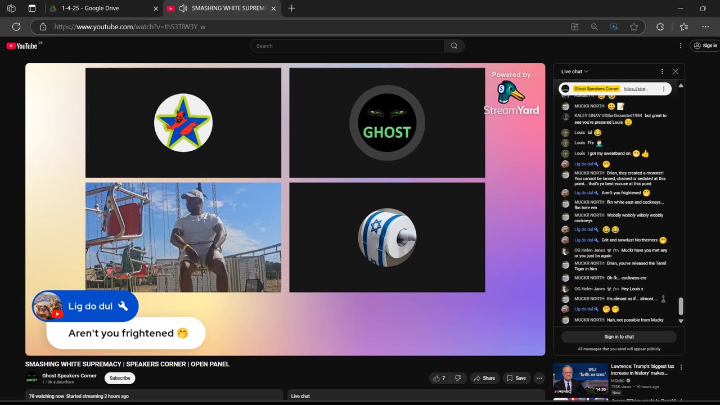Open the browser extensions puzzle icon

pyautogui.click(x=660, y=26)
